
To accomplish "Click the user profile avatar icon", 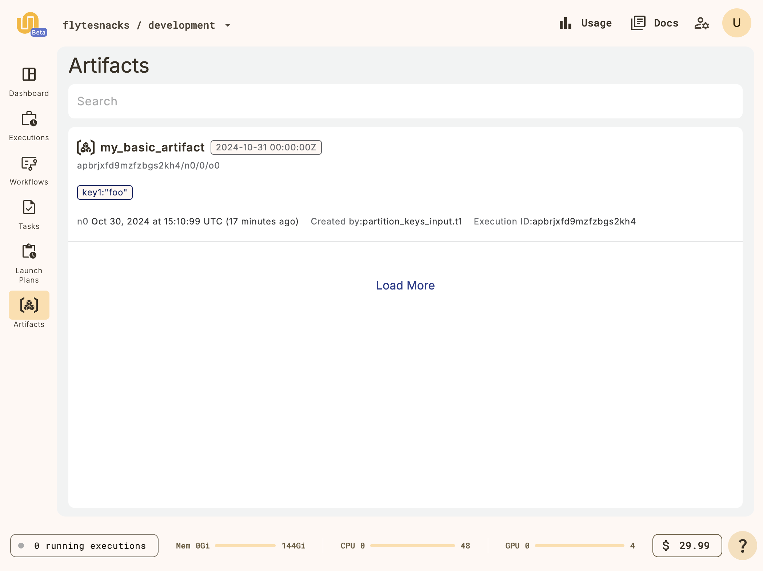I will click(736, 23).
